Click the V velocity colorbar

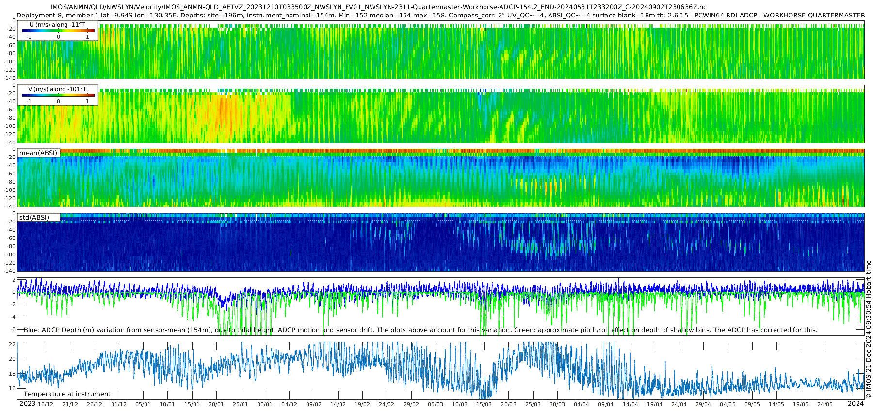58,95
